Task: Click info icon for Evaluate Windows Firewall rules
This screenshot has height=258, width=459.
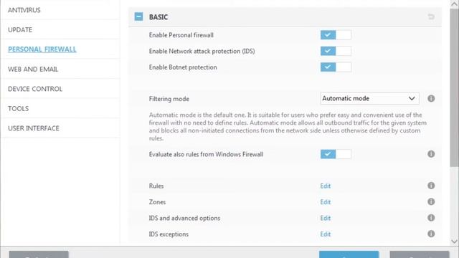Action: pyautogui.click(x=431, y=154)
